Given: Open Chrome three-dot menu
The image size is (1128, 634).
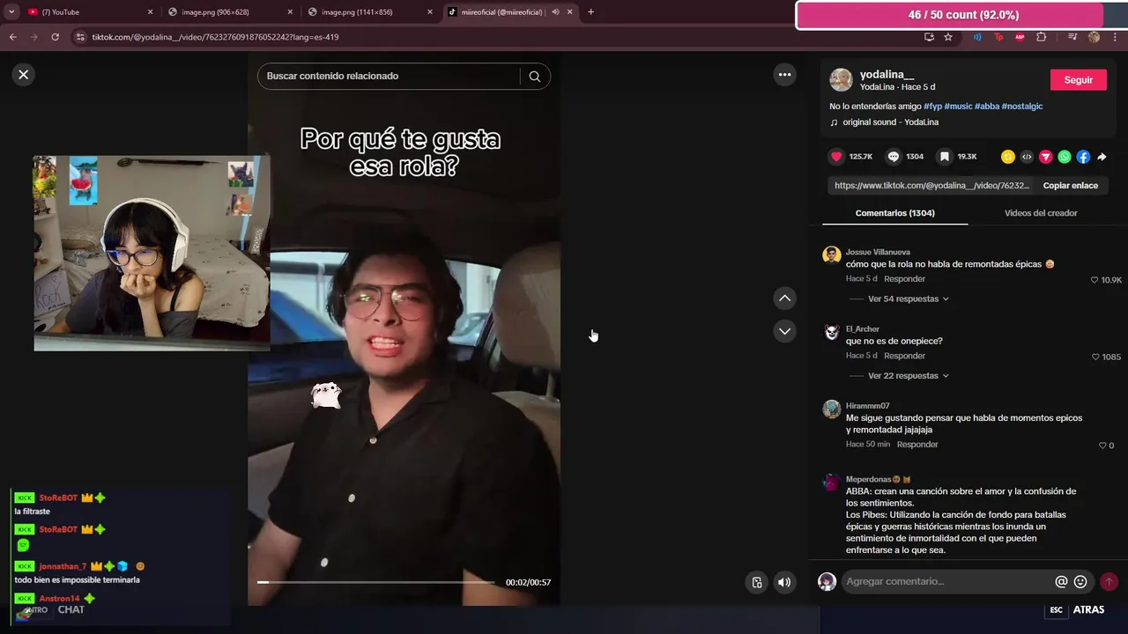Looking at the screenshot, I should [x=1116, y=37].
